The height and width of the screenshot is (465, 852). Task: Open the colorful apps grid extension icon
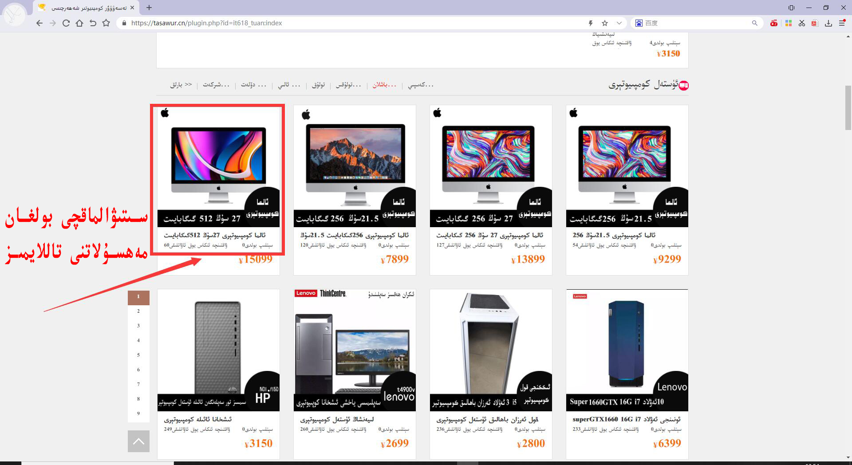coord(788,23)
